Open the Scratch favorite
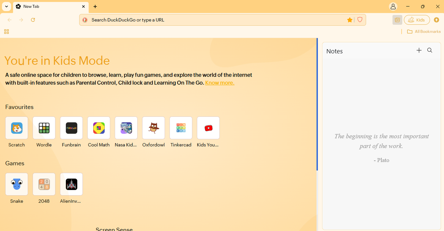 [x=16, y=128]
